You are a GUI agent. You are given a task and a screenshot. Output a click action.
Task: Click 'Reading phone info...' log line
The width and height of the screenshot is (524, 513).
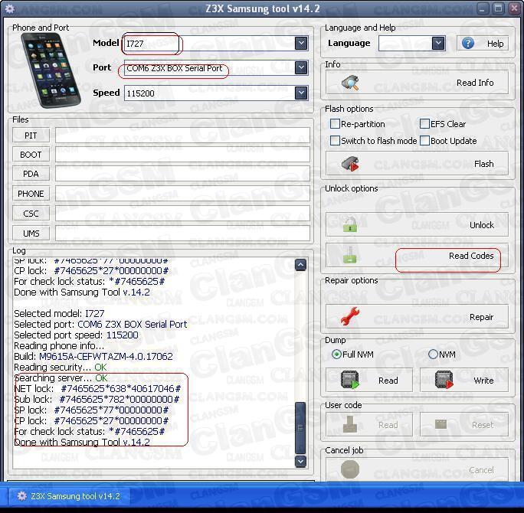click(59, 345)
